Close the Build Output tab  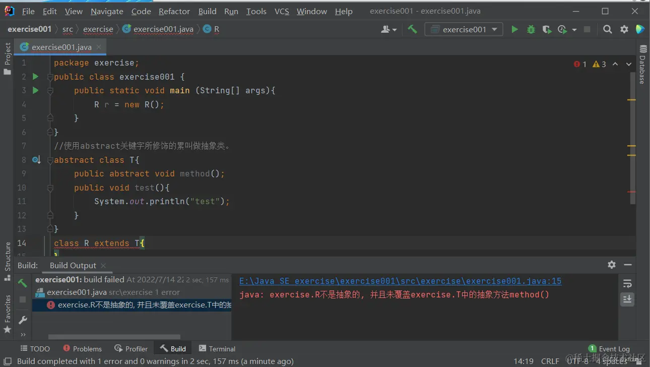point(103,265)
